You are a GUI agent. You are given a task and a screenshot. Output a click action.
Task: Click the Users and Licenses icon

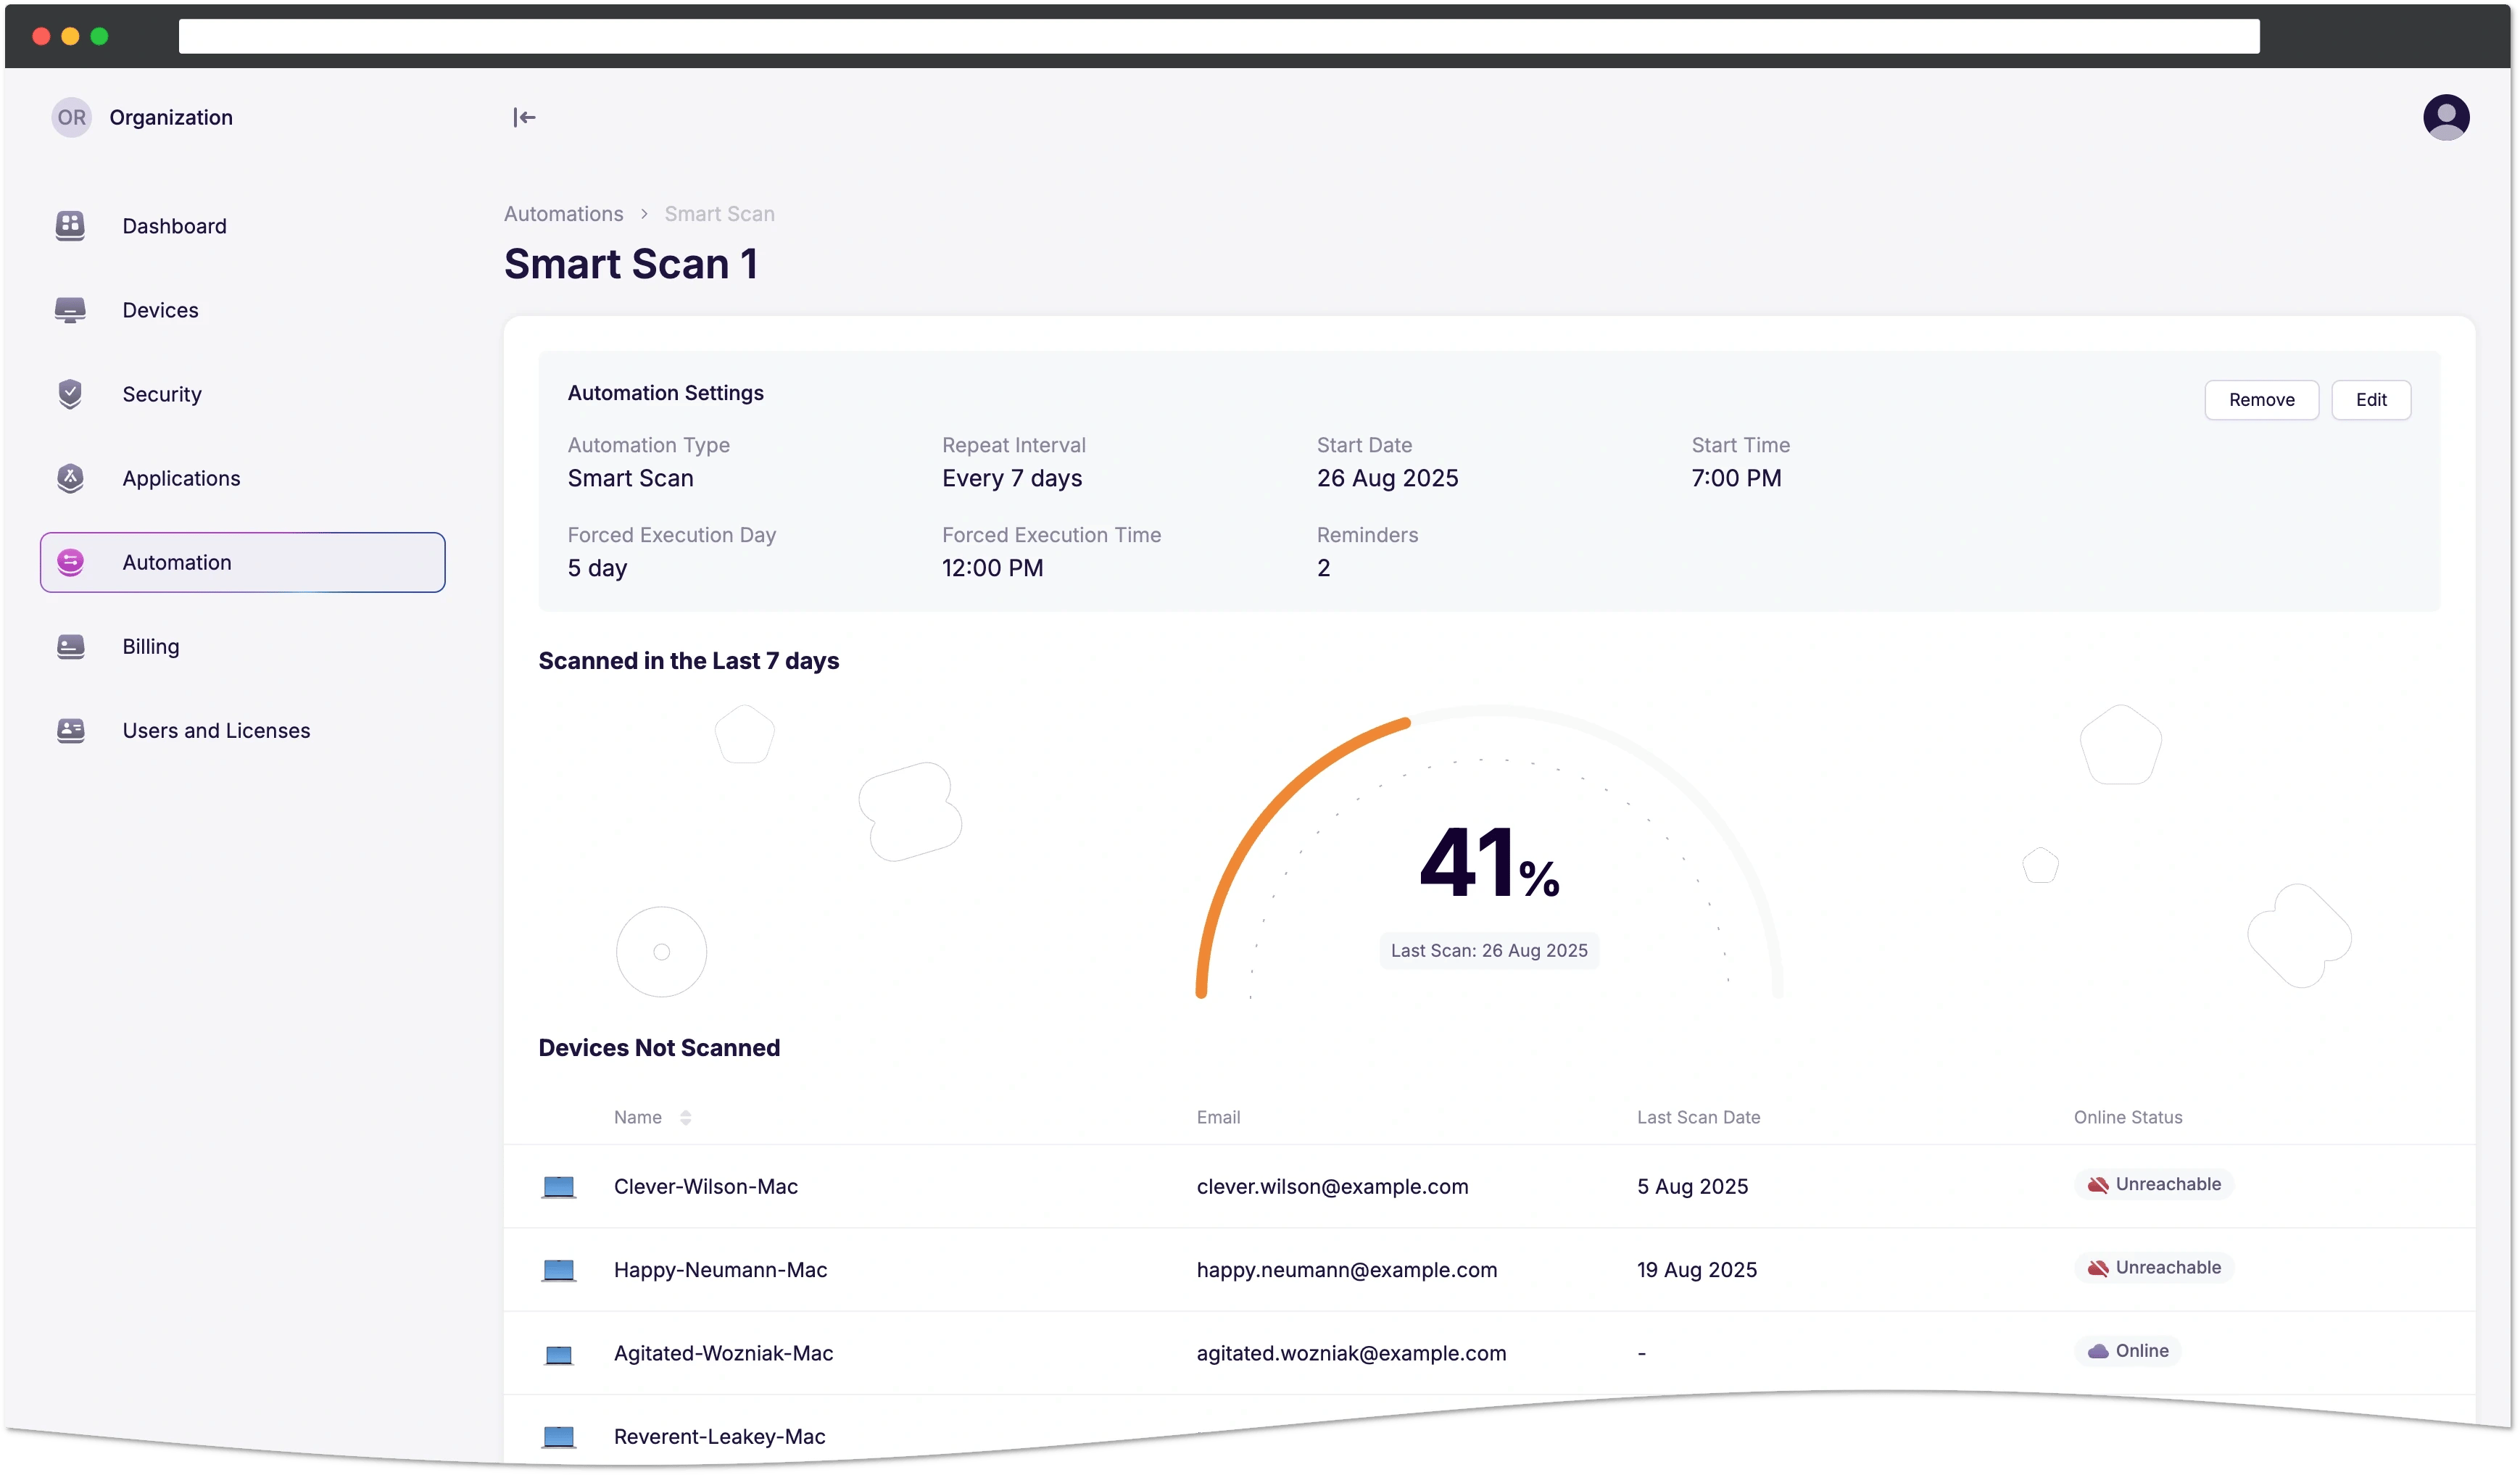click(70, 730)
